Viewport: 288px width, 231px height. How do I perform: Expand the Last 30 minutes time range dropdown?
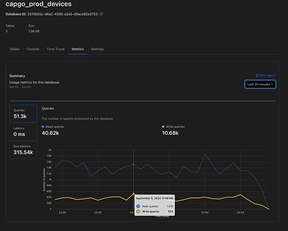tap(260, 84)
